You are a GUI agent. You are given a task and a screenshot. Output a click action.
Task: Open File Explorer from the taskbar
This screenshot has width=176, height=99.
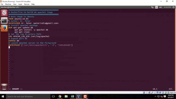click(x=66, y=97)
